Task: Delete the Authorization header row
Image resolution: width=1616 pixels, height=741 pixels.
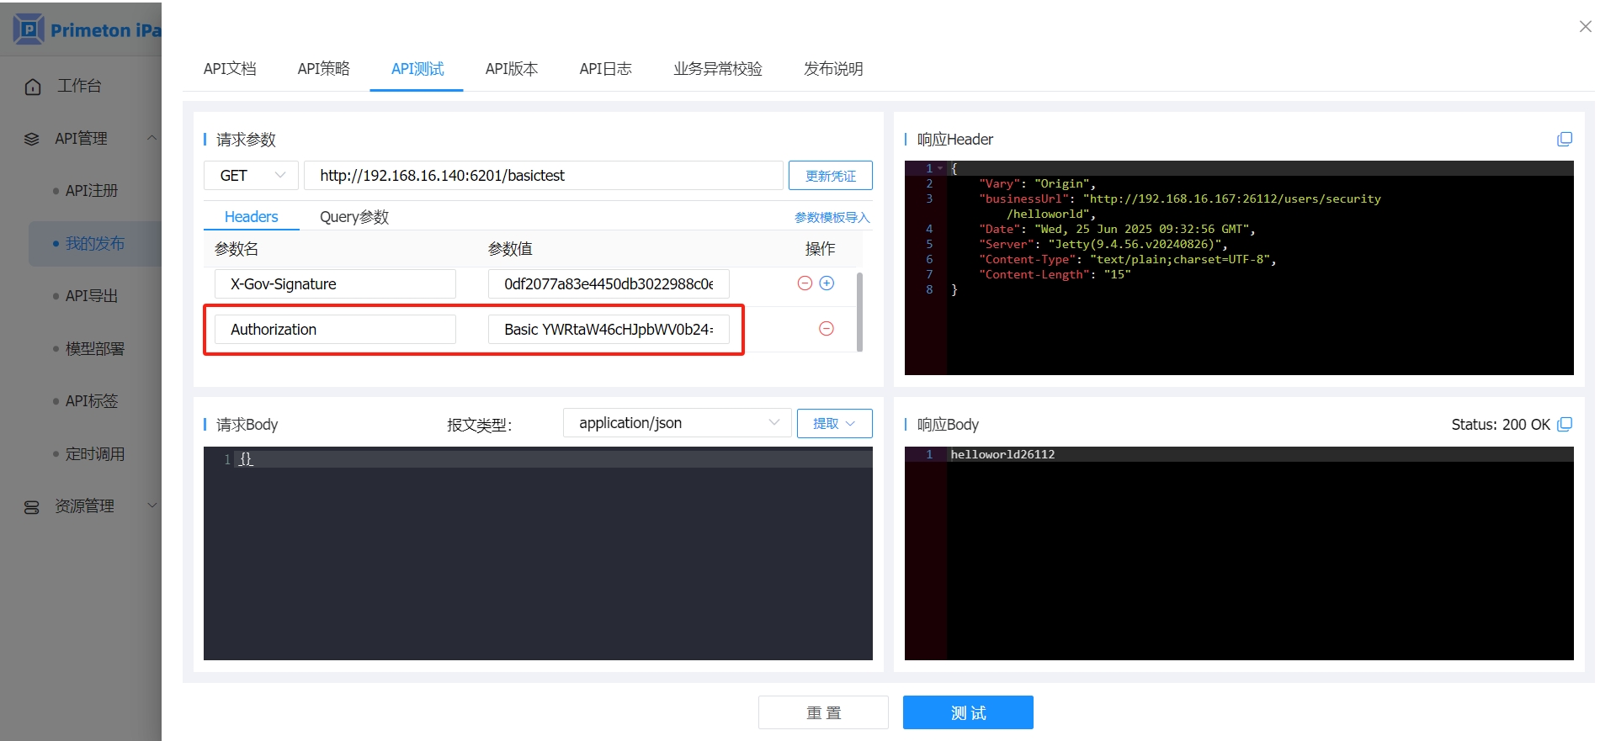Action: tap(827, 329)
